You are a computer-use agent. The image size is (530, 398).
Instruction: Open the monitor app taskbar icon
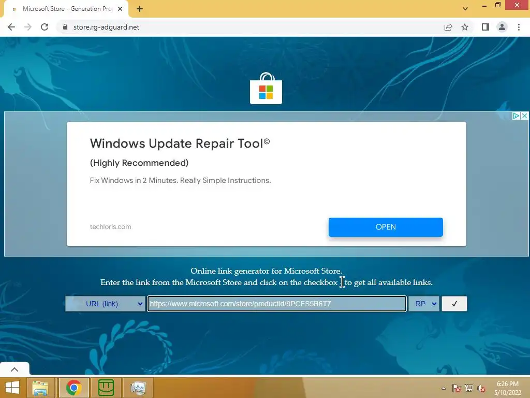pos(138,388)
